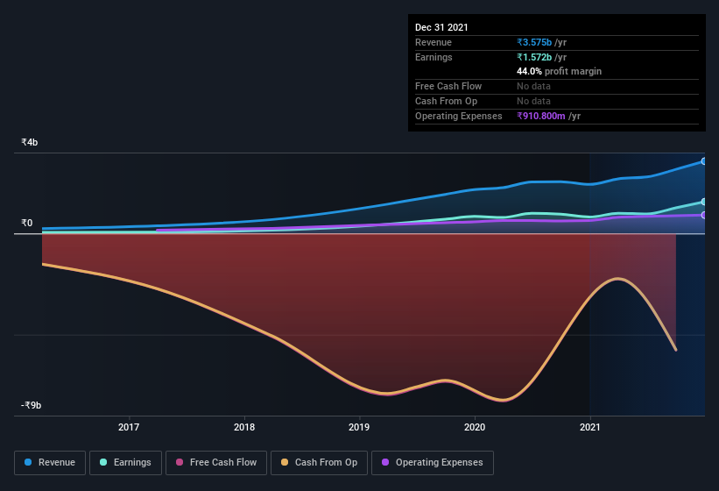Click the 2020 x-axis label
The height and width of the screenshot is (491, 719).
coord(475,427)
